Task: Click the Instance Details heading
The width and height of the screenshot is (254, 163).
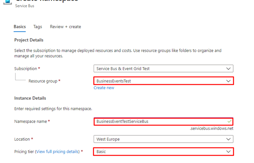Action: (30, 98)
